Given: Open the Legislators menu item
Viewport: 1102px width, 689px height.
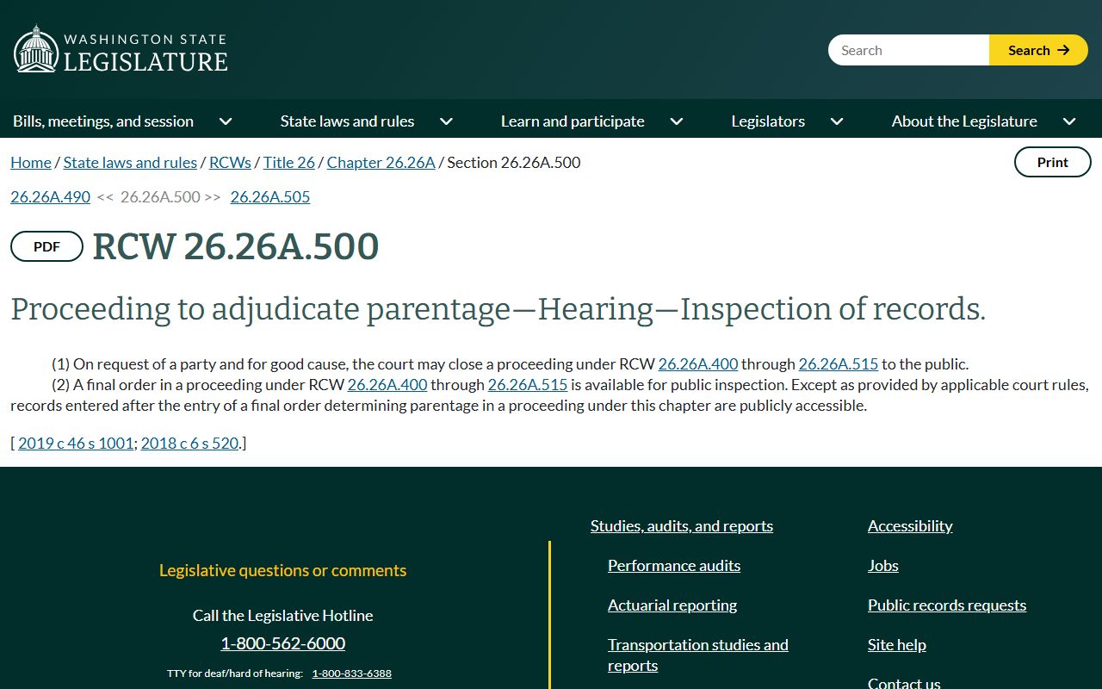Looking at the screenshot, I should [768, 121].
